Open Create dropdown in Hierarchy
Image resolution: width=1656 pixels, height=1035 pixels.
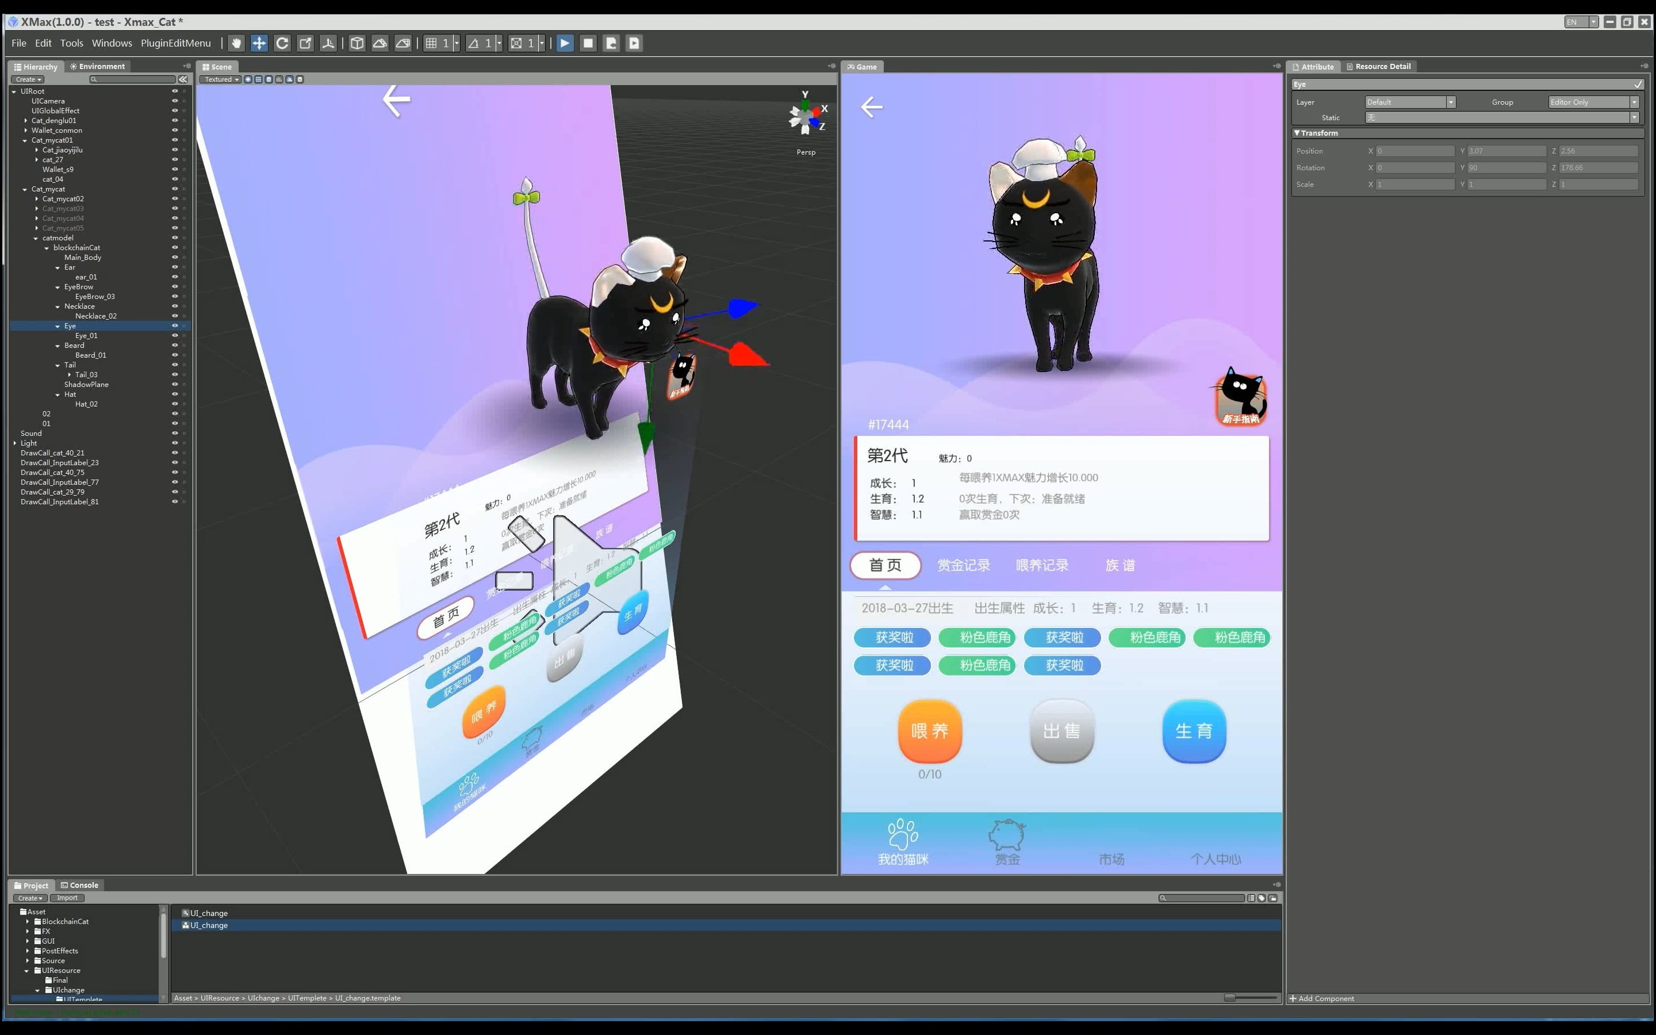coord(29,79)
